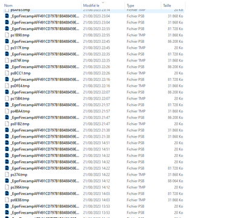The height and width of the screenshot is (218, 242).
Task: Click the ps517F.tmp file icon
Action: [7, 48]
